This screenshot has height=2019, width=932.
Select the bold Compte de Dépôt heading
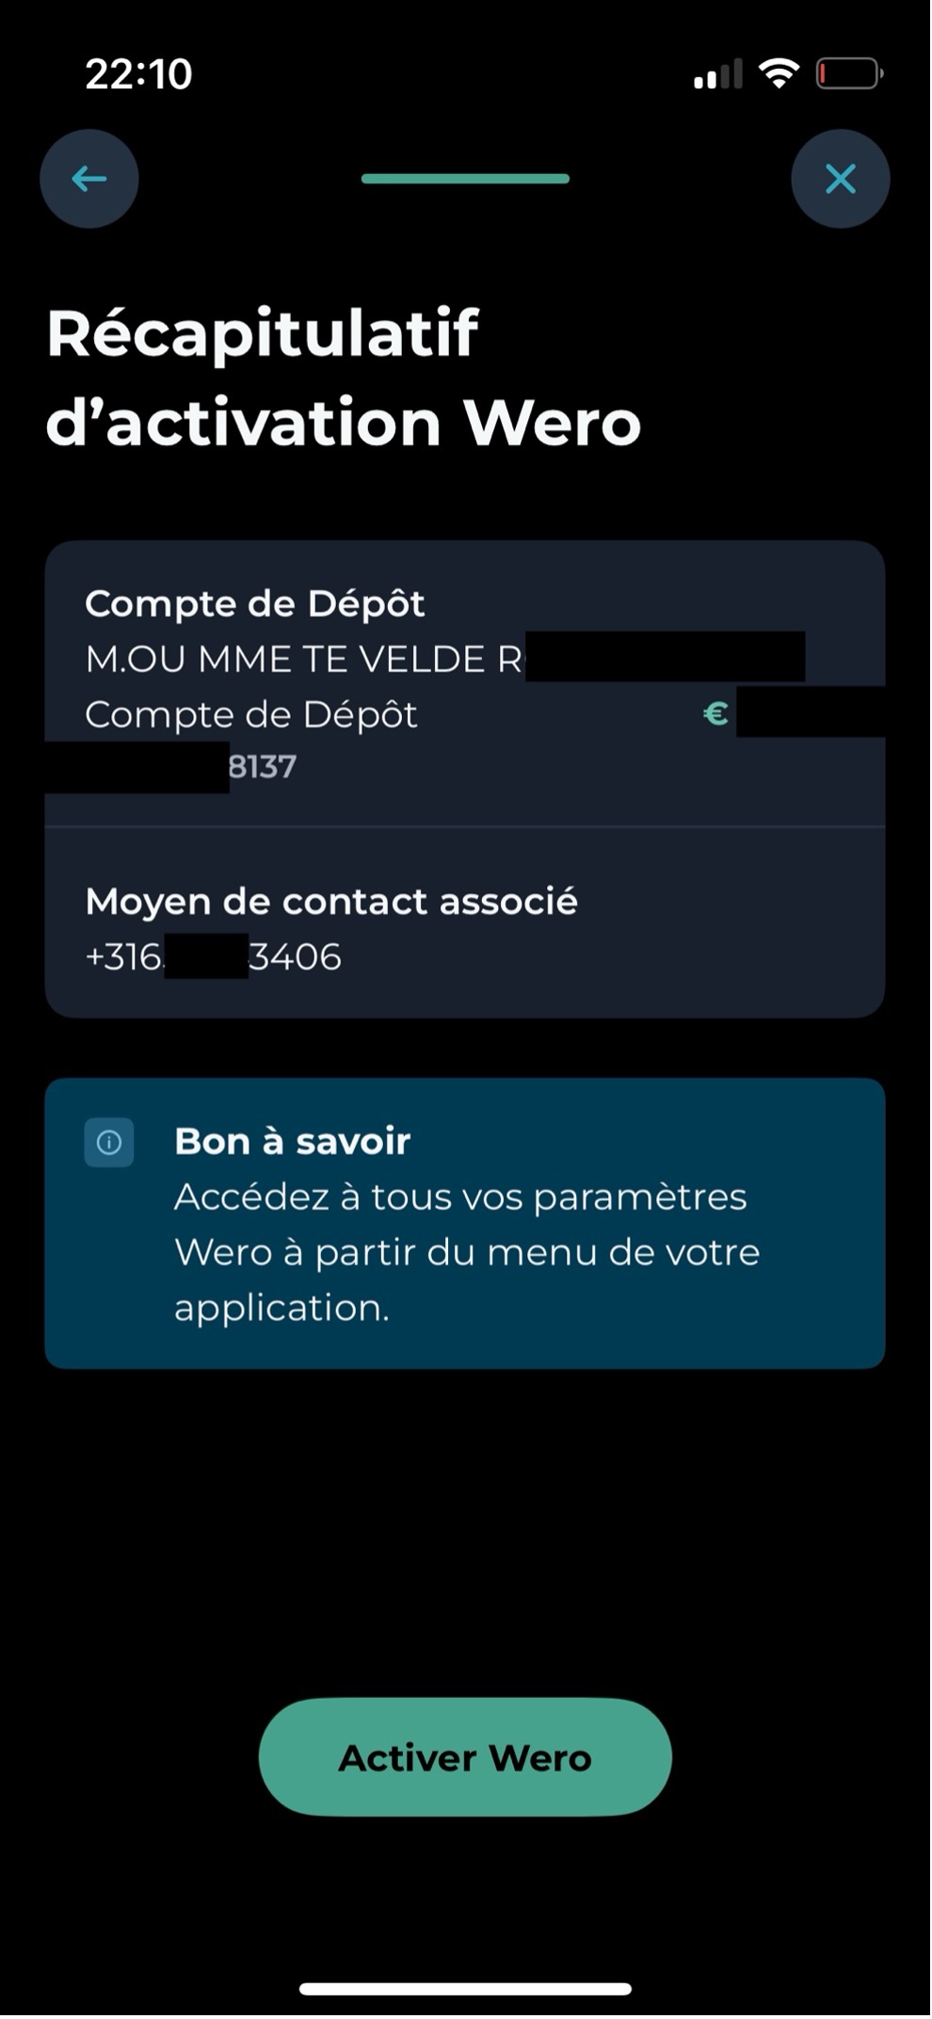255,604
